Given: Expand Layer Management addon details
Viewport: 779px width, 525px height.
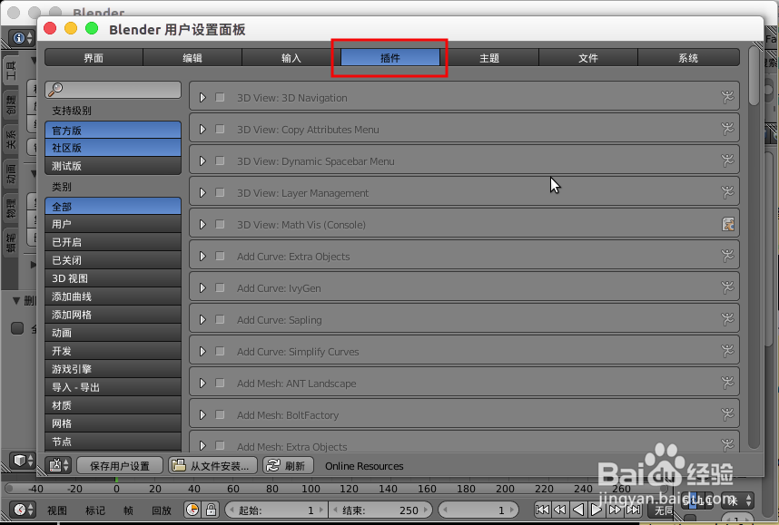Looking at the screenshot, I should coord(202,192).
